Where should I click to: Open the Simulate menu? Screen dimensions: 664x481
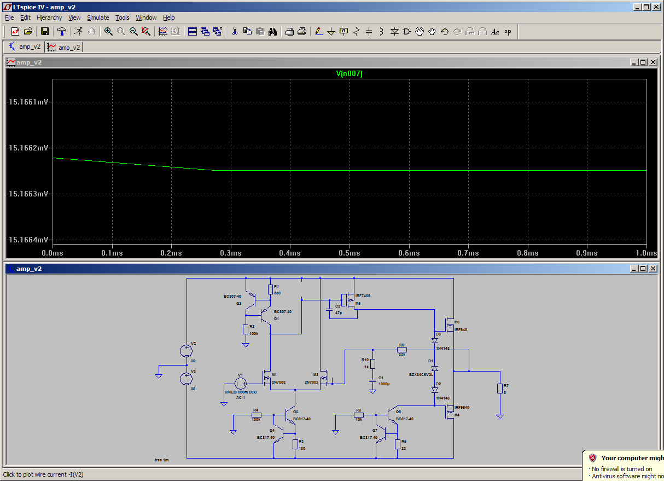coord(98,18)
